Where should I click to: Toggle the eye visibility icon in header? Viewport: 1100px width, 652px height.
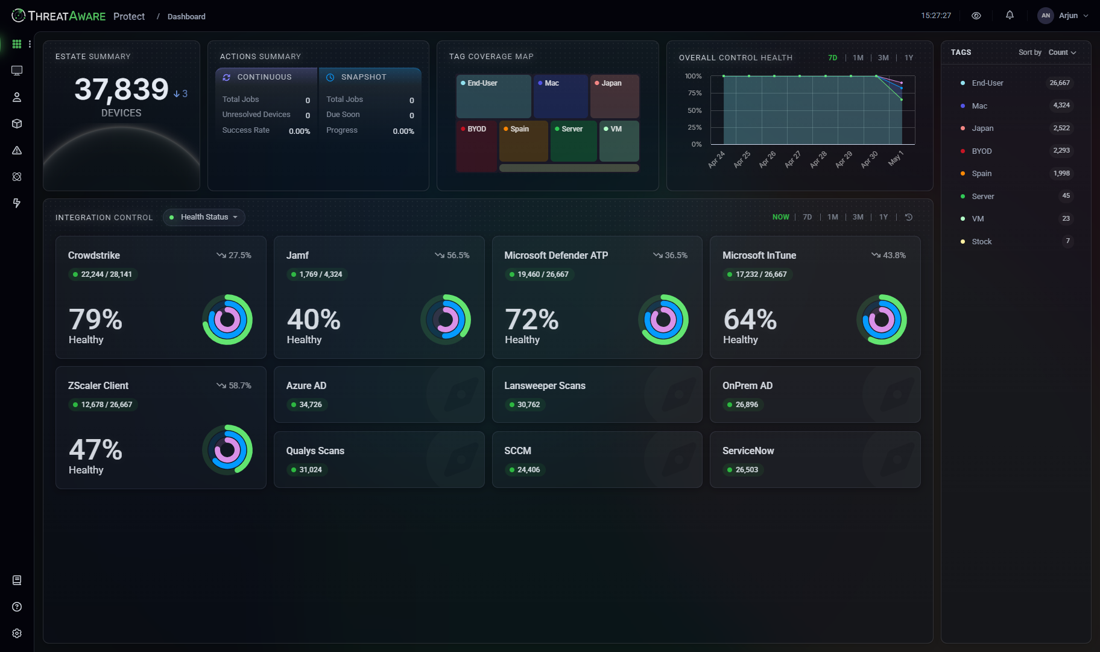(x=976, y=16)
